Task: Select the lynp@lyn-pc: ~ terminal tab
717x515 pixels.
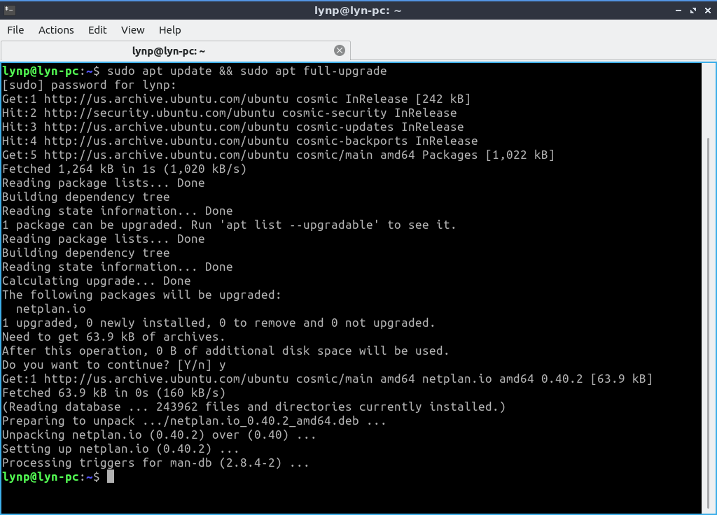Action: coord(168,50)
